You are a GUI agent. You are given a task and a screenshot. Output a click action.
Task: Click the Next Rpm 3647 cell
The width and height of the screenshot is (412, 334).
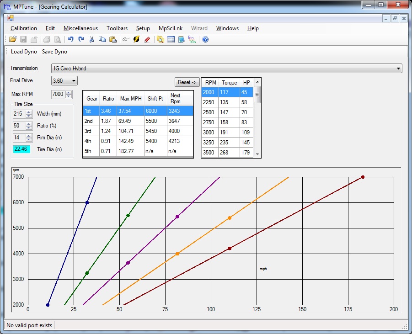point(180,121)
